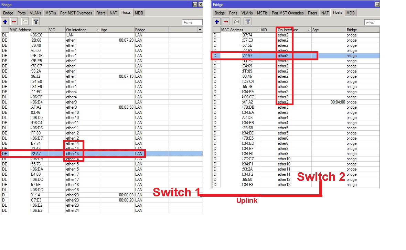This screenshot has height=250, width=406.
Task: Select the A2:D3 ether4 row in right table
Action: point(296,118)
